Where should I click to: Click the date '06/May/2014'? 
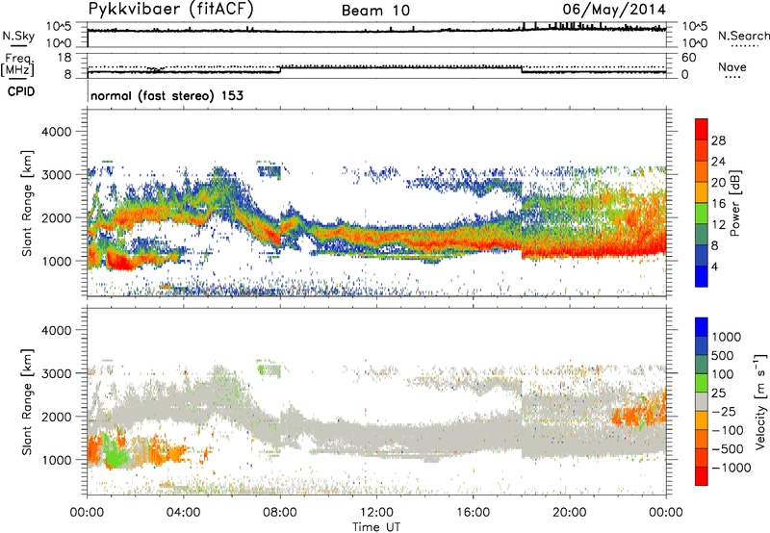[614, 10]
